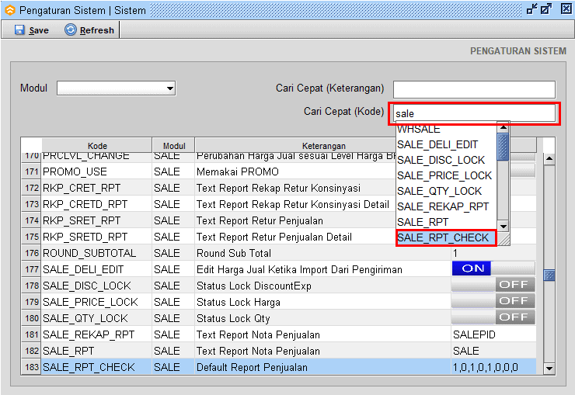
Task: Click the Save toolbar button
Action: point(31,30)
